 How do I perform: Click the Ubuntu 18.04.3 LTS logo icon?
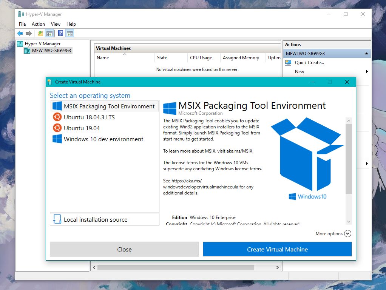click(x=57, y=117)
